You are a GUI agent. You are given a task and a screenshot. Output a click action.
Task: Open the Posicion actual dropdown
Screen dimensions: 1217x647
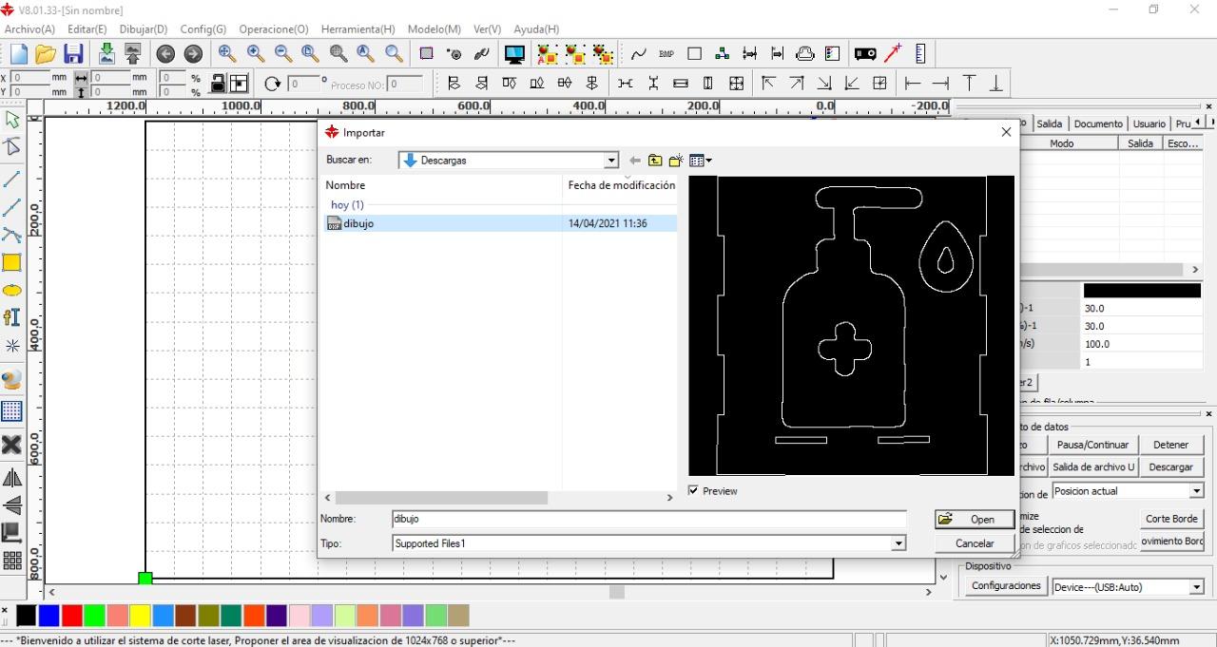tap(1196, 491)
